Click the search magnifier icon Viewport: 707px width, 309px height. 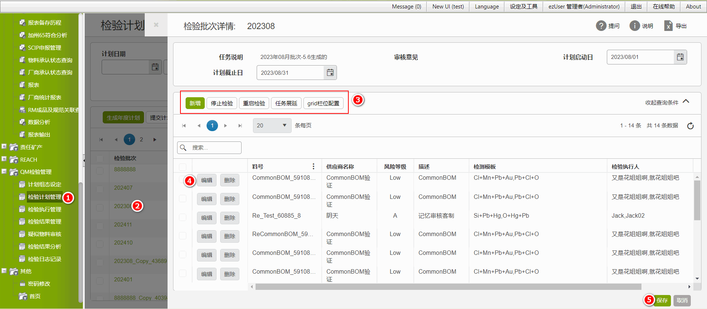click(183, 148)
